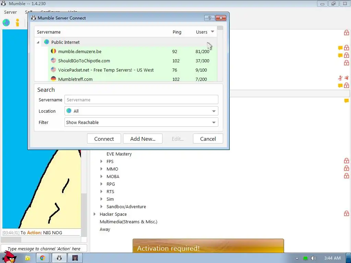Select the Mumbletreff.com server row
The image size is (351, 263).
[132, 79]
